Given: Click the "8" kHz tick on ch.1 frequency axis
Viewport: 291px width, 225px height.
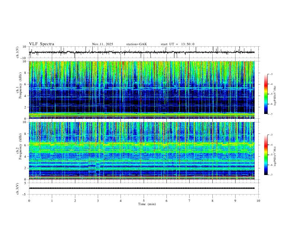Looking at the screenshot, I should [26, 73].
